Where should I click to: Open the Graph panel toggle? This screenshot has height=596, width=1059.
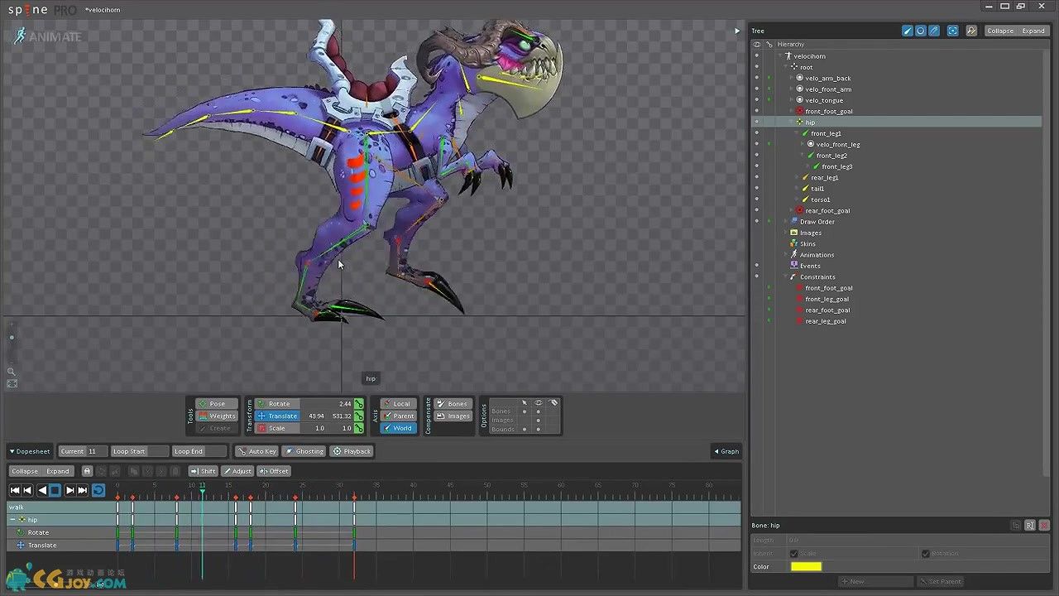point(726,451)
